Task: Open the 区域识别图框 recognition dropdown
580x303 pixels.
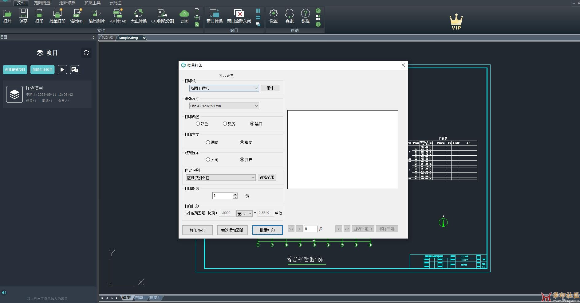Action: tap(252, 177)
